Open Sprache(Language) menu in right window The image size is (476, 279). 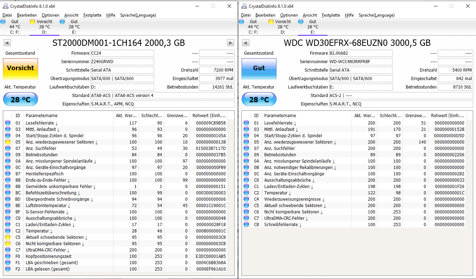coord(376,15)
